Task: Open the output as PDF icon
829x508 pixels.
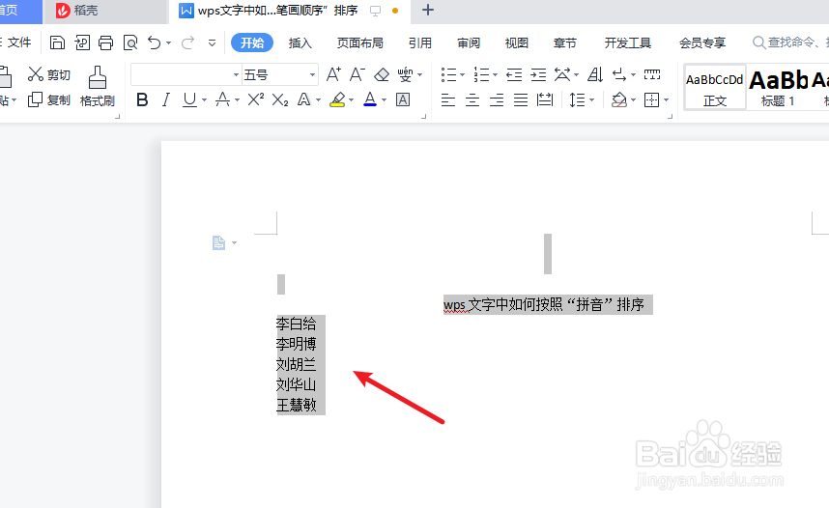Action: point(82,42)
